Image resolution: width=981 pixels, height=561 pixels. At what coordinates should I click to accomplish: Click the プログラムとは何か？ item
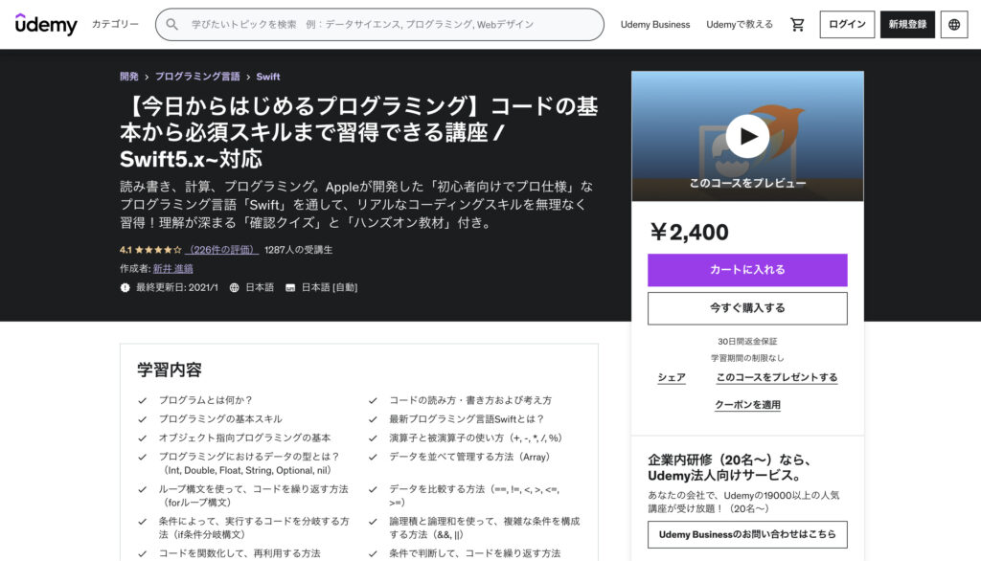pos(206,400)
